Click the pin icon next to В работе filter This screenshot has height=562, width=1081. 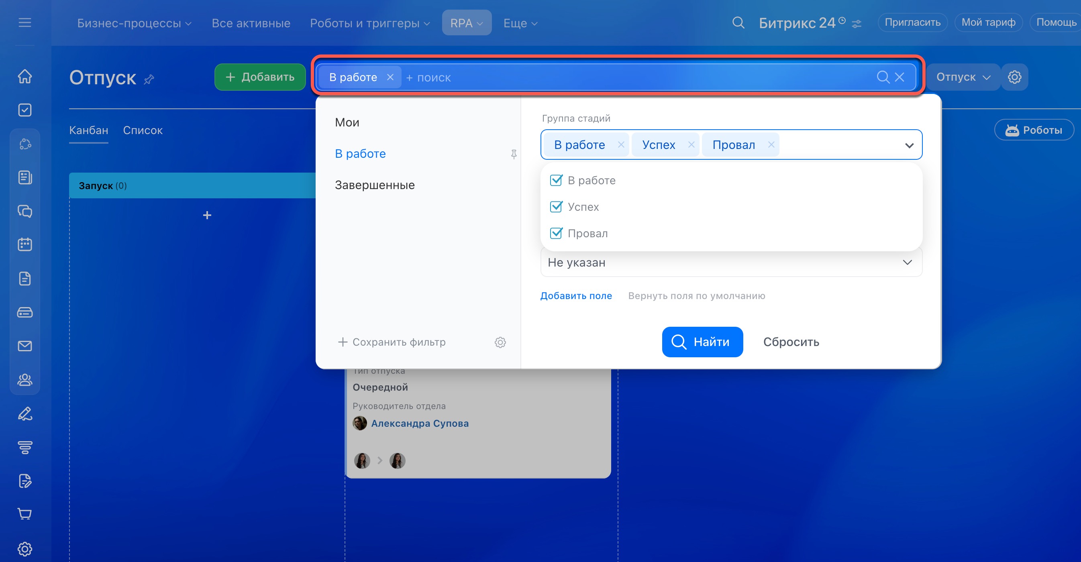pyautogui.click(x=514, y=154)
